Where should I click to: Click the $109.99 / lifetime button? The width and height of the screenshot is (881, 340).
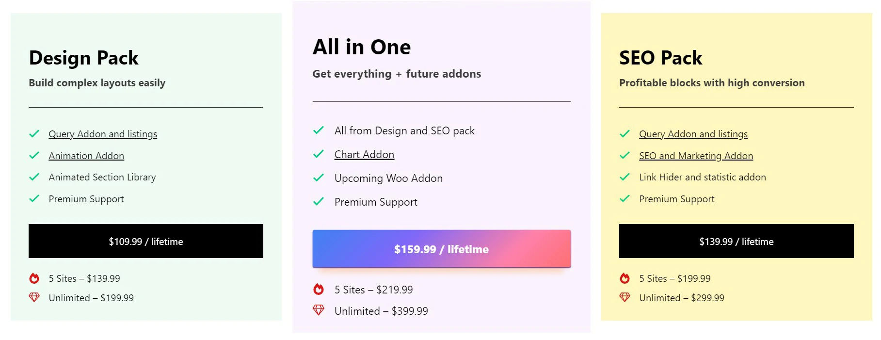pos(145,241)
